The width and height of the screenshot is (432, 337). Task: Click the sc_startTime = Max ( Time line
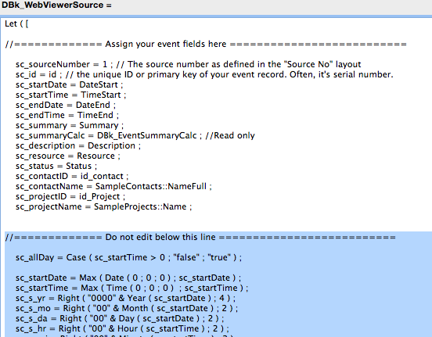point(132,289)
